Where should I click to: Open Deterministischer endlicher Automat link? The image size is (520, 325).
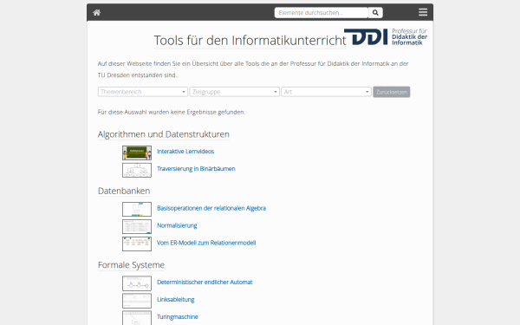pyautogui.click(x=205, y=283)
